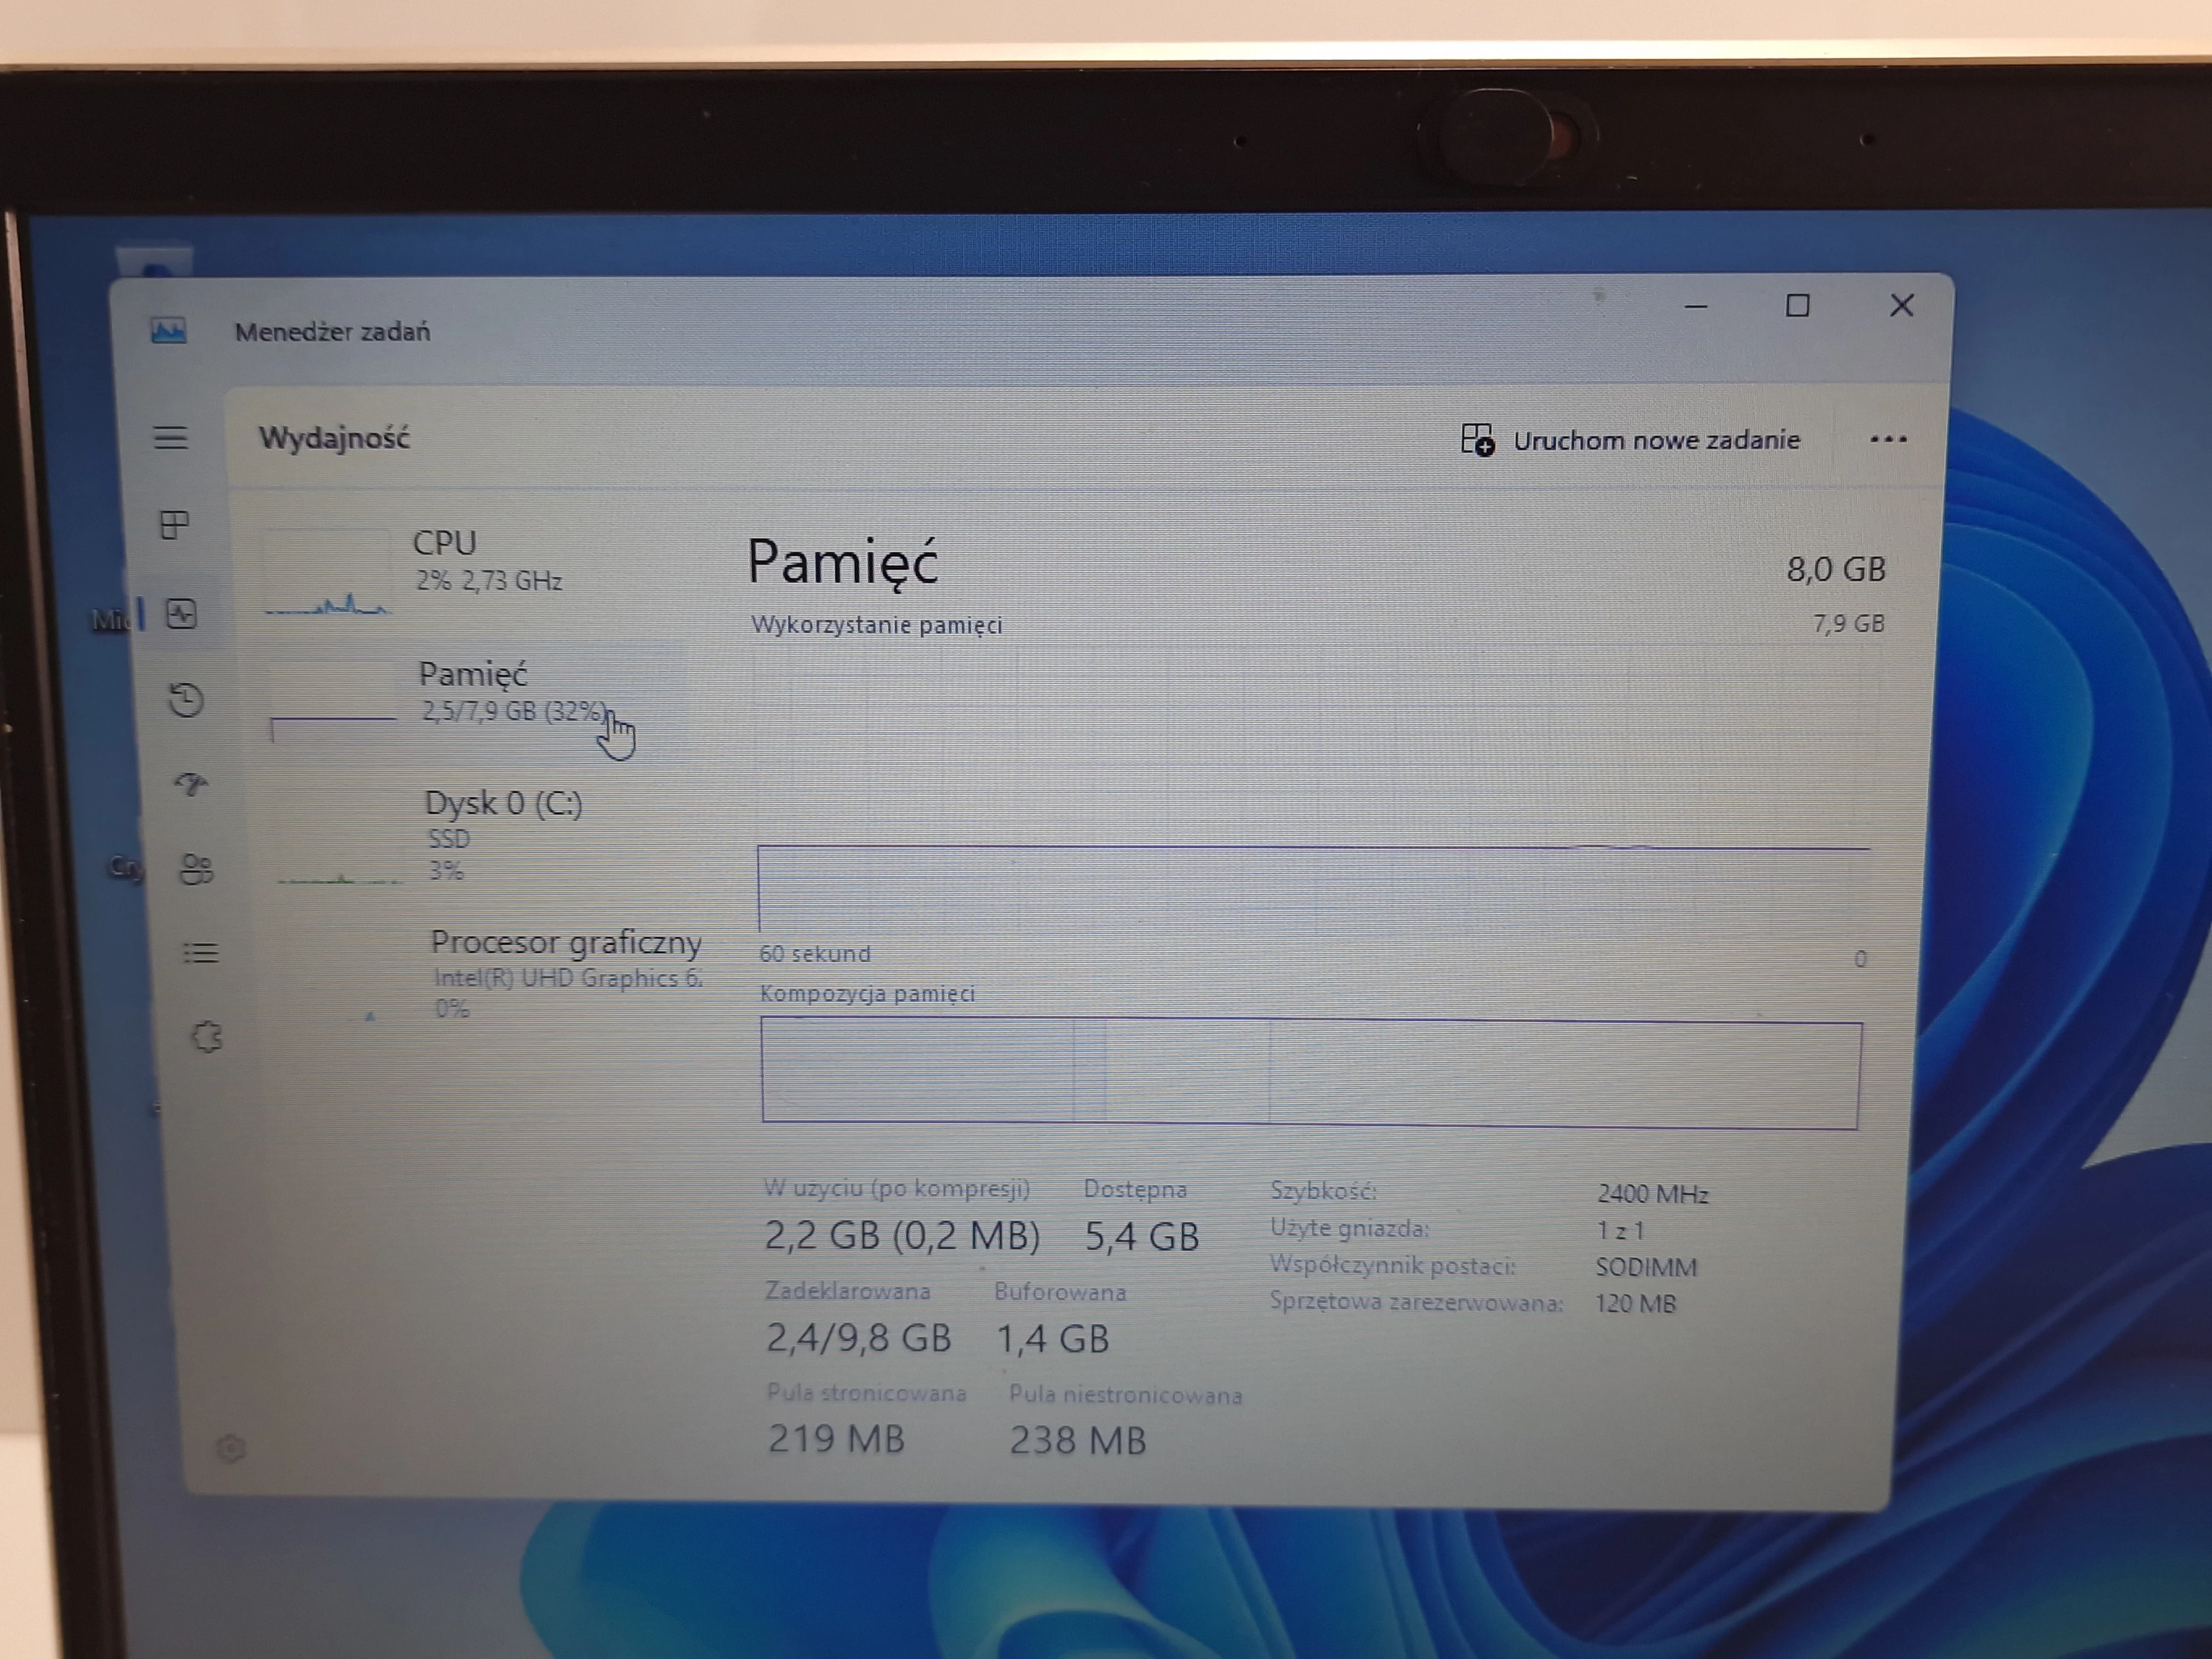The image size is (2212, 1659).
Task: Click the 238 MB Pula niestronicowana value
Action: 1077,1441
